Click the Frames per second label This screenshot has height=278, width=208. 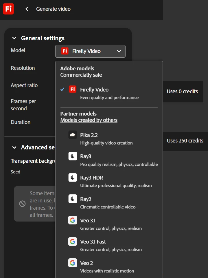point(23,105)
